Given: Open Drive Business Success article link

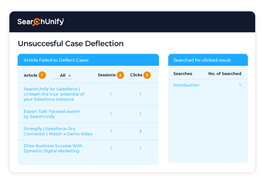Looking at the screenshot, I should [x=53, y=148].
